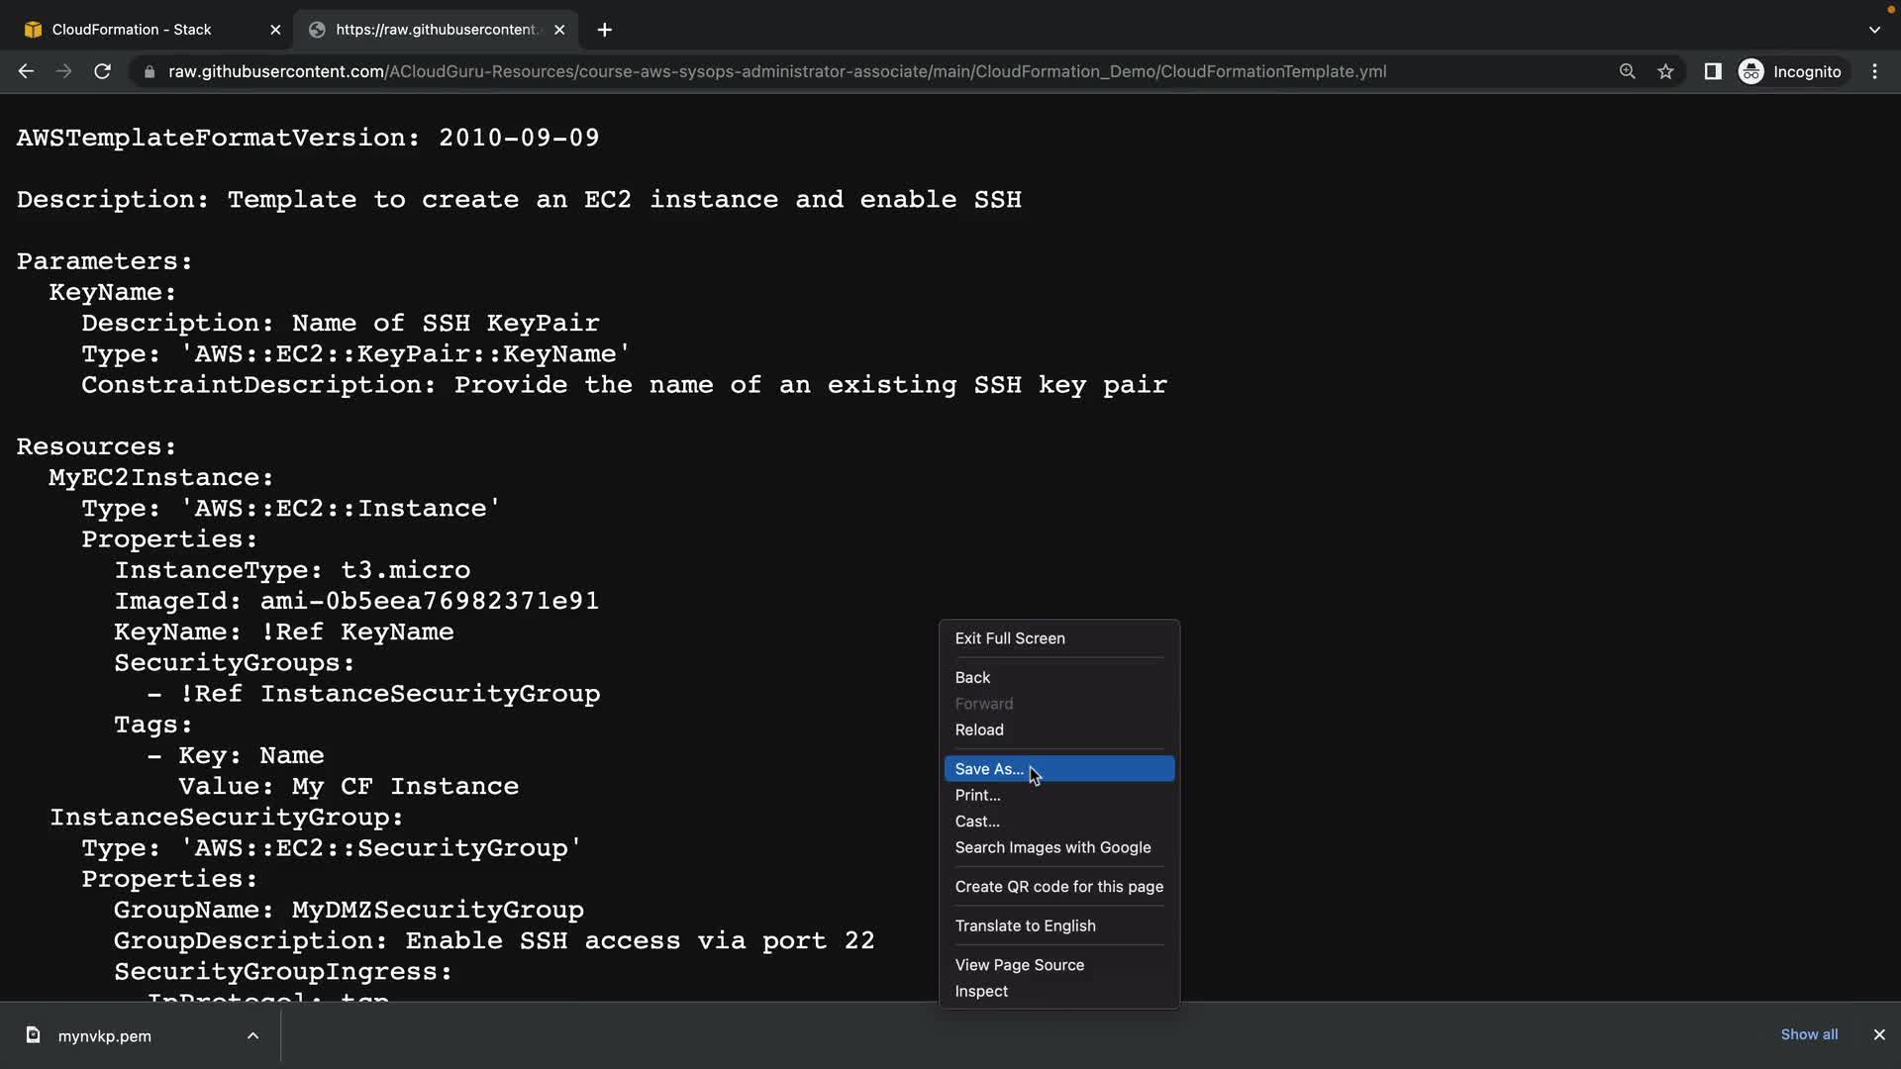Select Save As... from context menu
1901x1069 pixels.
point(988,769)
